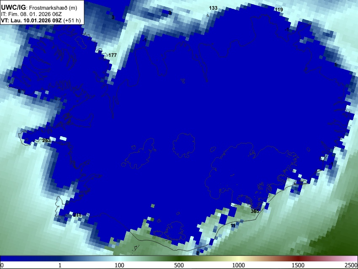The image size is (358, 269).
Task: Click the pale yellow segment of the color bar
Action: 238,258
